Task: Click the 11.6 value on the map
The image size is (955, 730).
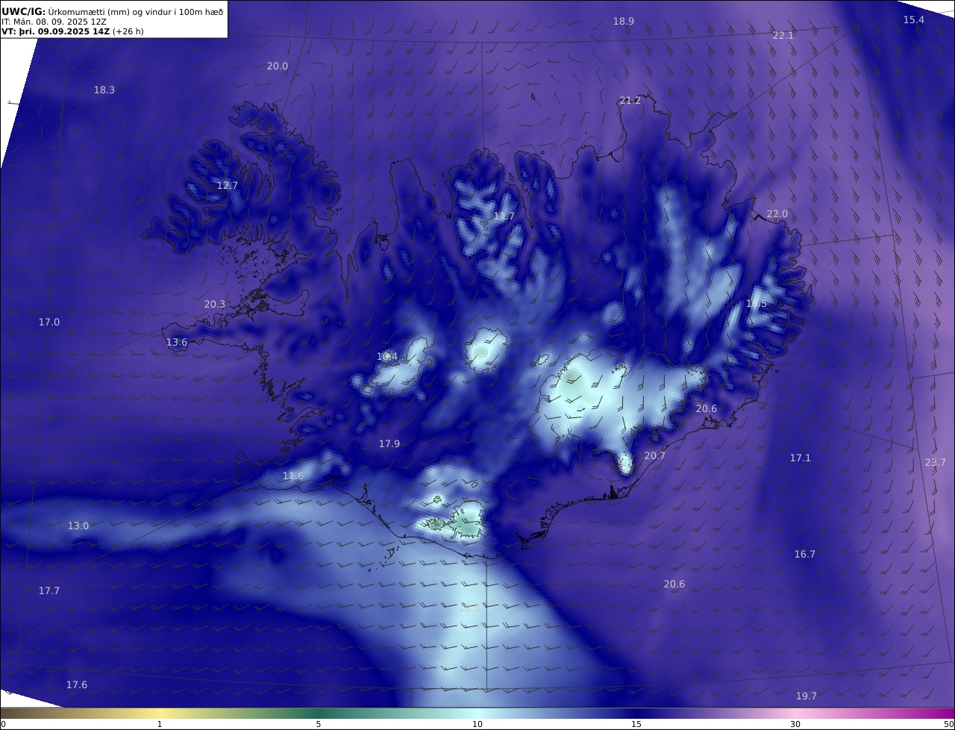Action: (x=293, y=475)
